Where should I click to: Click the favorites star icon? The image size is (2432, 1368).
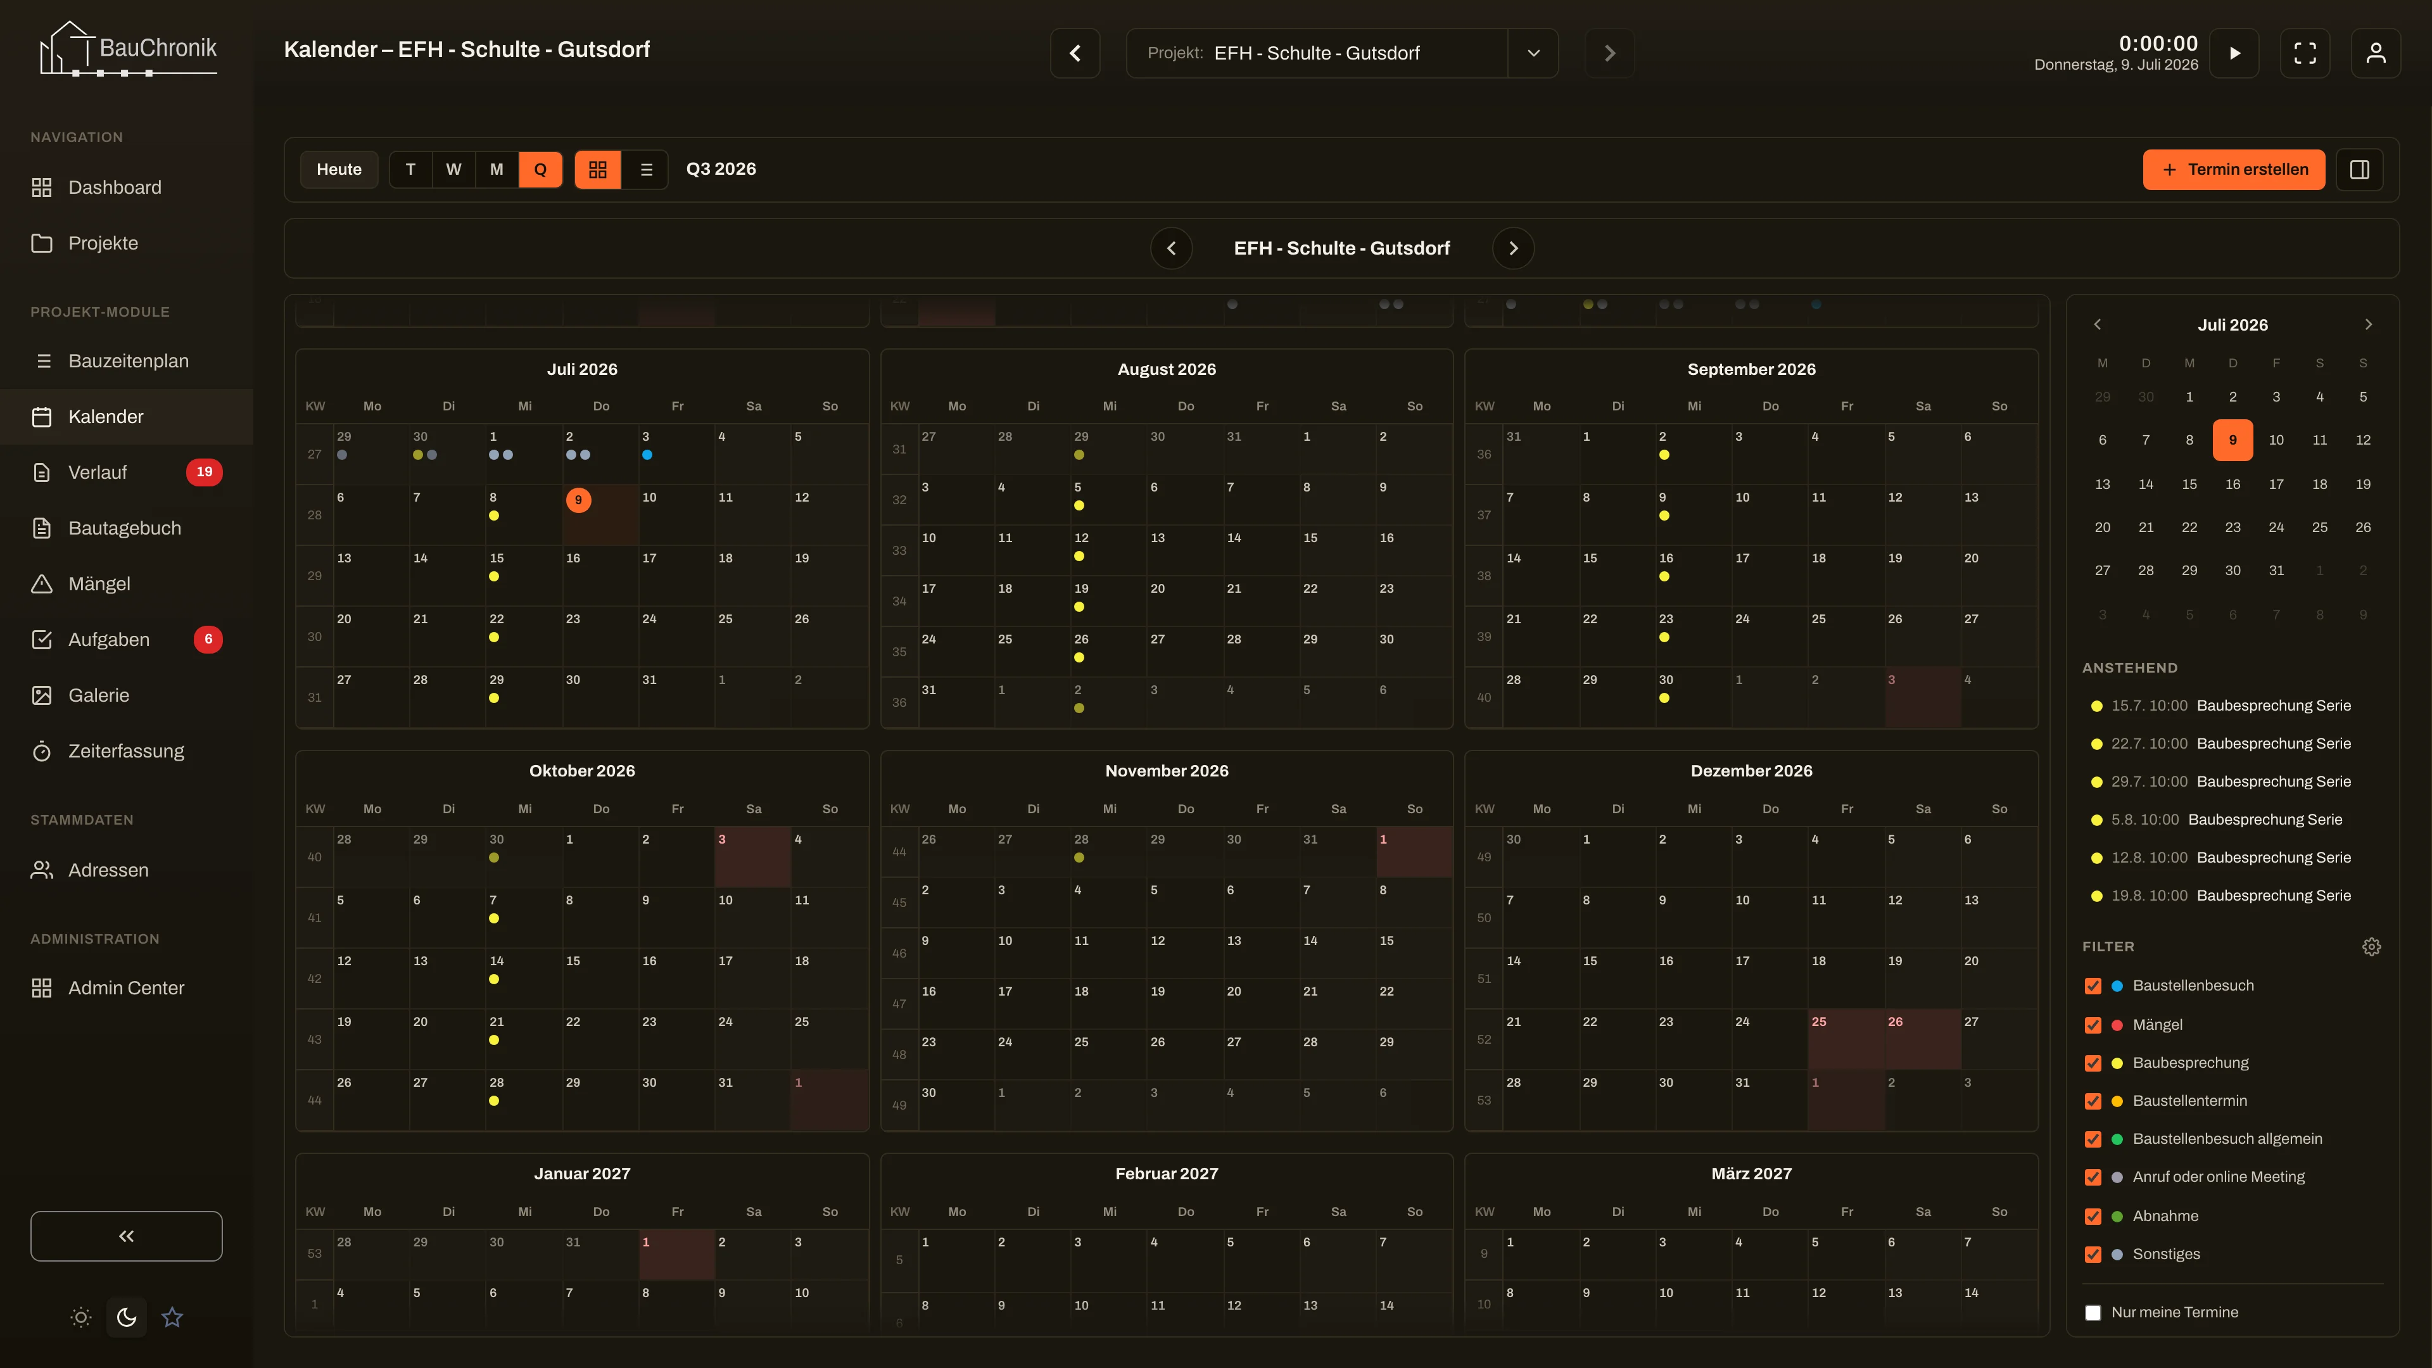[x=172, y=1317]
